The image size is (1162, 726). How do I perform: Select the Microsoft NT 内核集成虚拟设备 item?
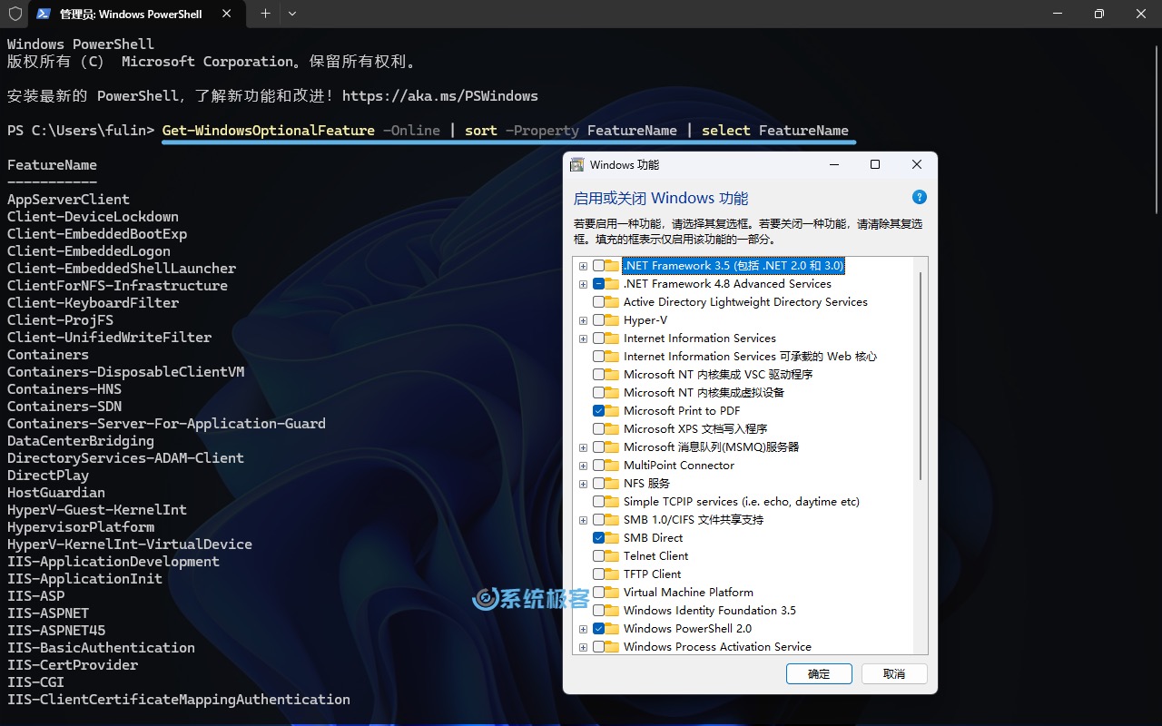(x=704, y=393)
